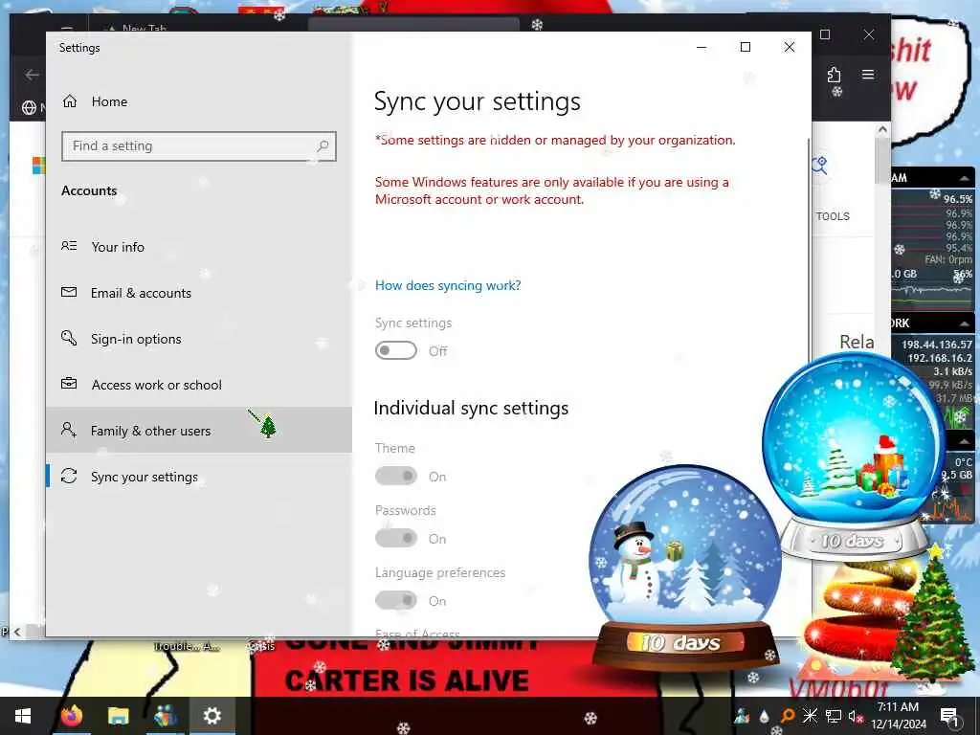
Task: Click the snowman snow globe widget
Action: (685, 566)
